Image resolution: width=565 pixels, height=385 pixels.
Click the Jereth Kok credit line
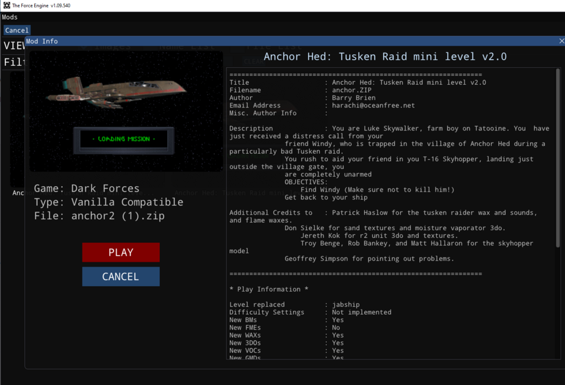379,236
